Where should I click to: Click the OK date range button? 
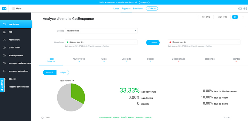[235, 17]
